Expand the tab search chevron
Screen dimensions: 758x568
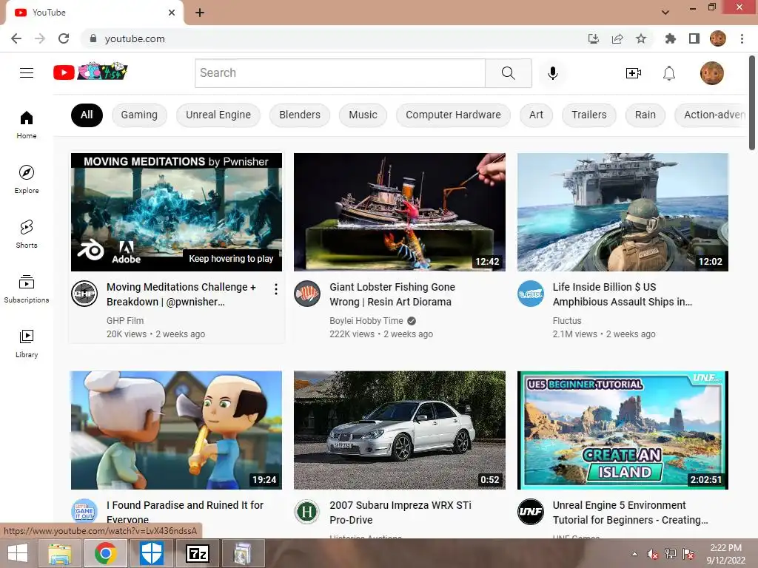[x=665, y=12]
